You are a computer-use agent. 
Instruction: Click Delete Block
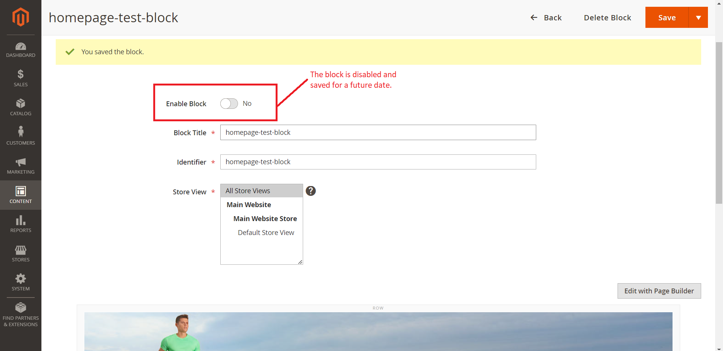pos(607,17)
